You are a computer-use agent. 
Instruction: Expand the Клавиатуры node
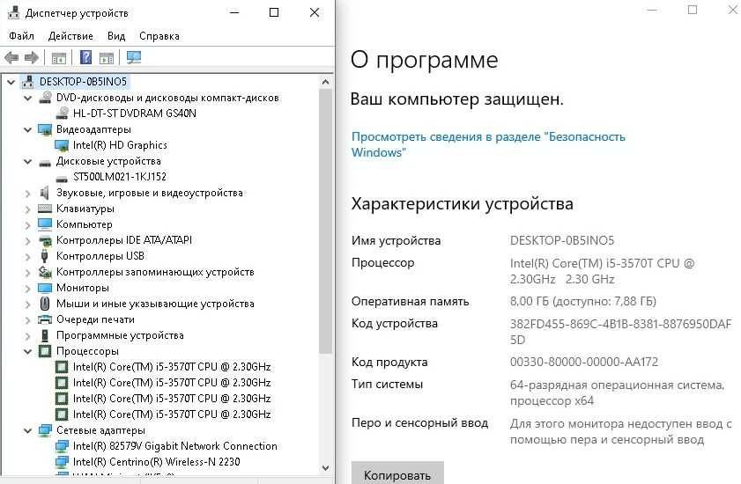pyautogui.click(x=28, y=209)
